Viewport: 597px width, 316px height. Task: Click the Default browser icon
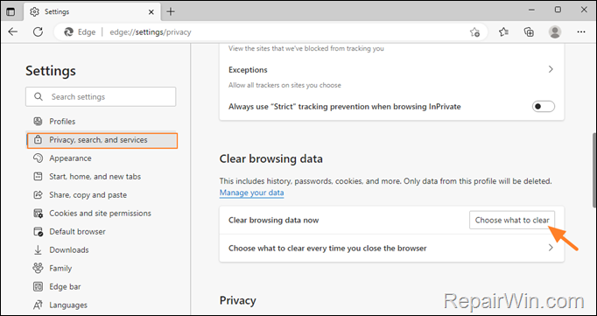38,231
